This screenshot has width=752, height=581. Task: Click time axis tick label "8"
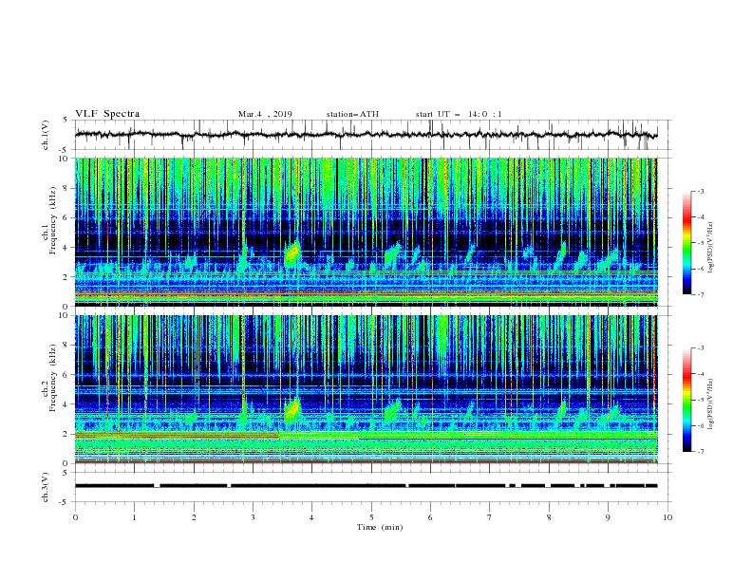(549, 517)
